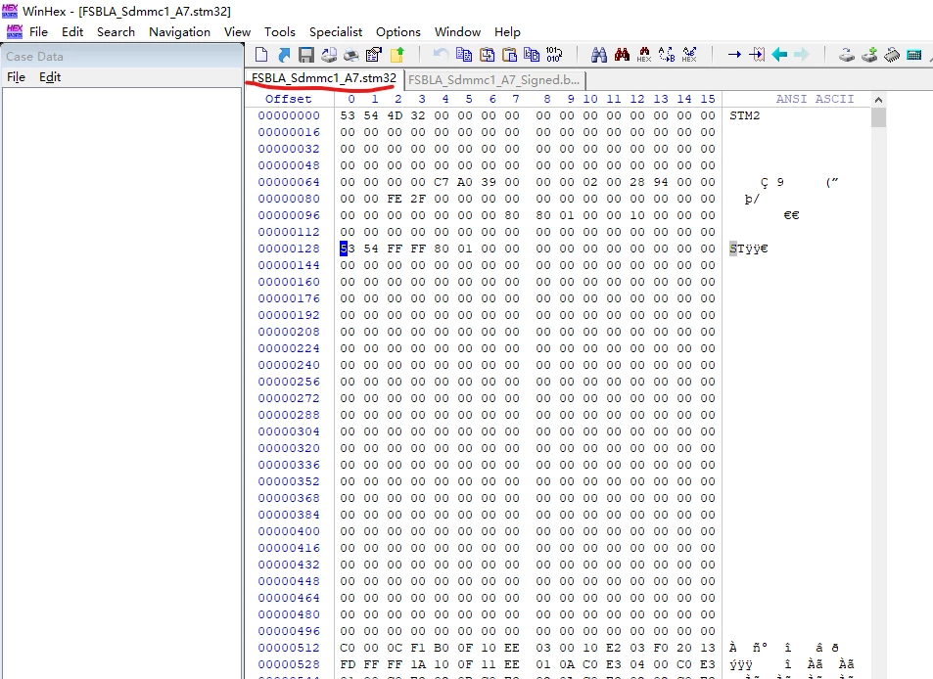
Task: Open the Case Data panel's File menu
Action: (16, 77)
